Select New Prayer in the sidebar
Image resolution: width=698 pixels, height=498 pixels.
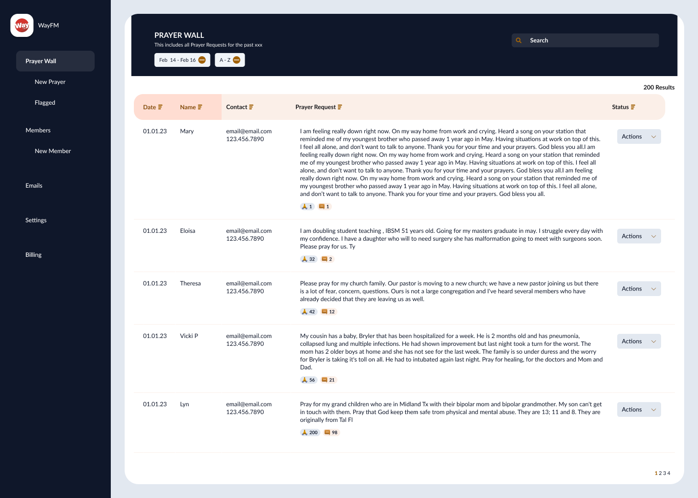point(50,82)
